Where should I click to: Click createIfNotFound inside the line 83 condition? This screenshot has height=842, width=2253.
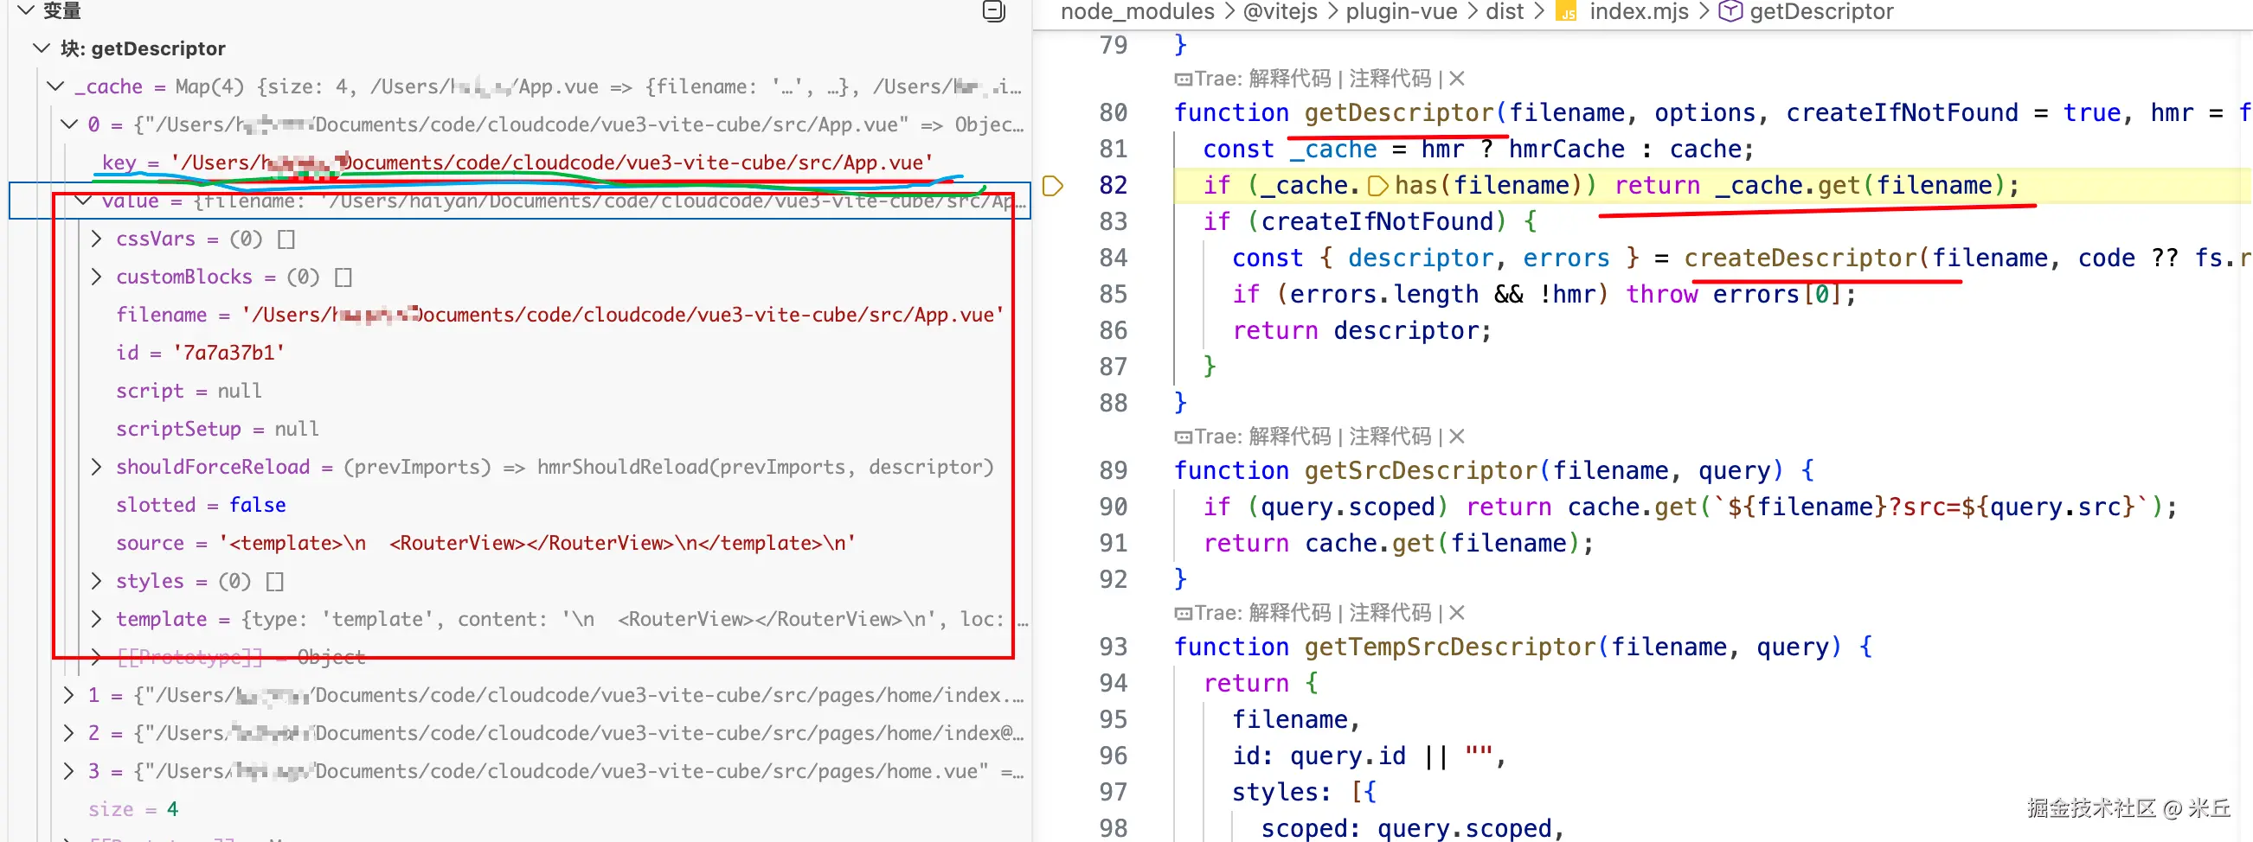1377,222
